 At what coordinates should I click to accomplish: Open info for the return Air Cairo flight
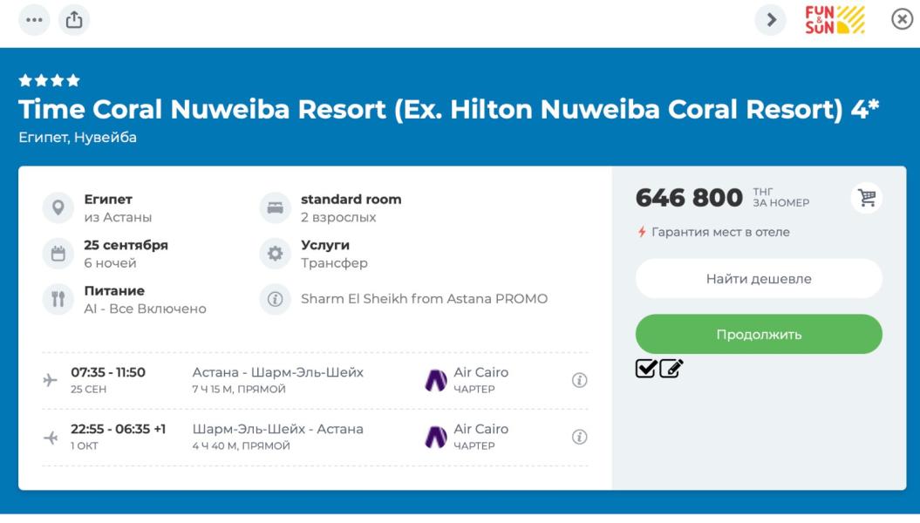tap(579, 437)
